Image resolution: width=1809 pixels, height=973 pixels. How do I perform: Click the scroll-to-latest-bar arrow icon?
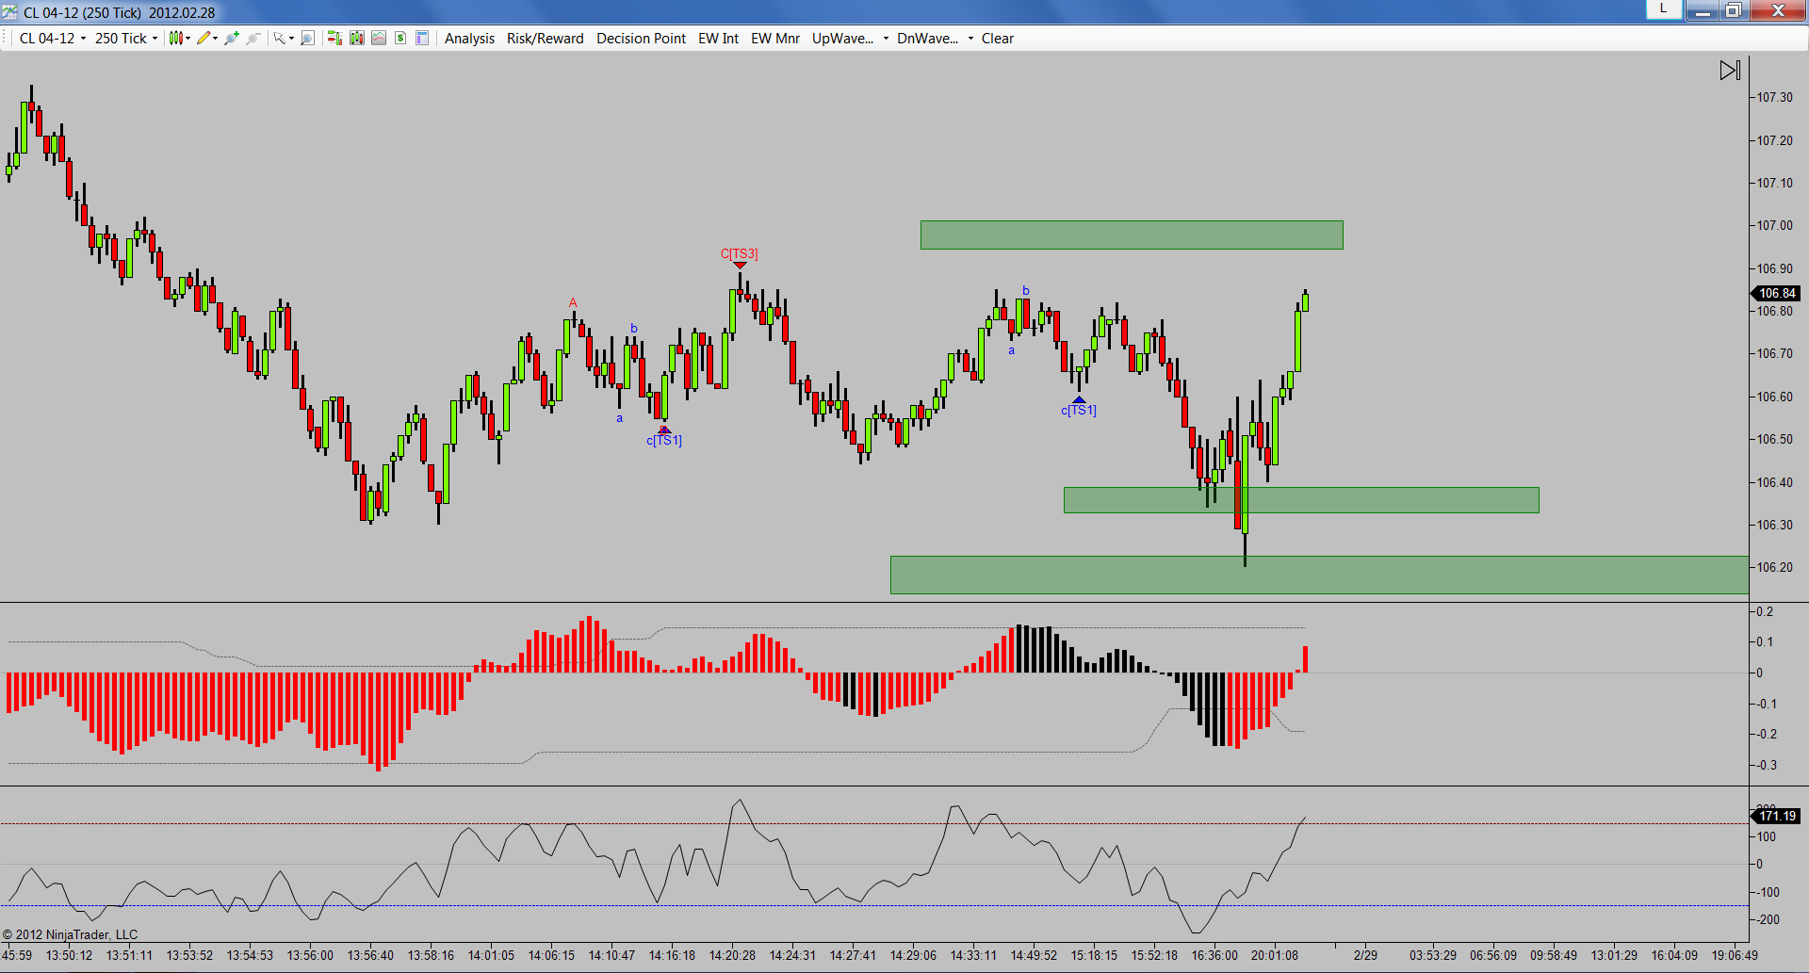pyautogui.click(x=1730, y=71)
